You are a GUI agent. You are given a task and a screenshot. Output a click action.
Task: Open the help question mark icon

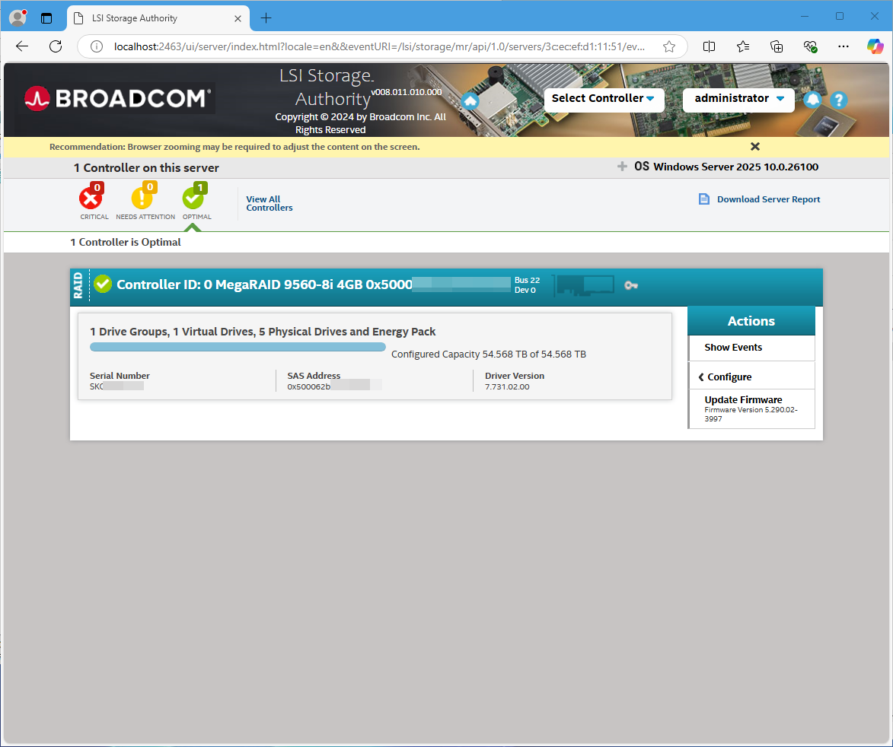coord(838,100)
